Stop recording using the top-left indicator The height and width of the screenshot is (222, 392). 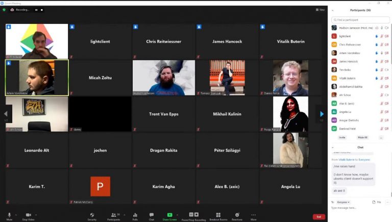(x=42, y=10)
